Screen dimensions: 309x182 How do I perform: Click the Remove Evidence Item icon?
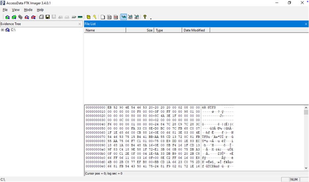[x=27, y=17]
